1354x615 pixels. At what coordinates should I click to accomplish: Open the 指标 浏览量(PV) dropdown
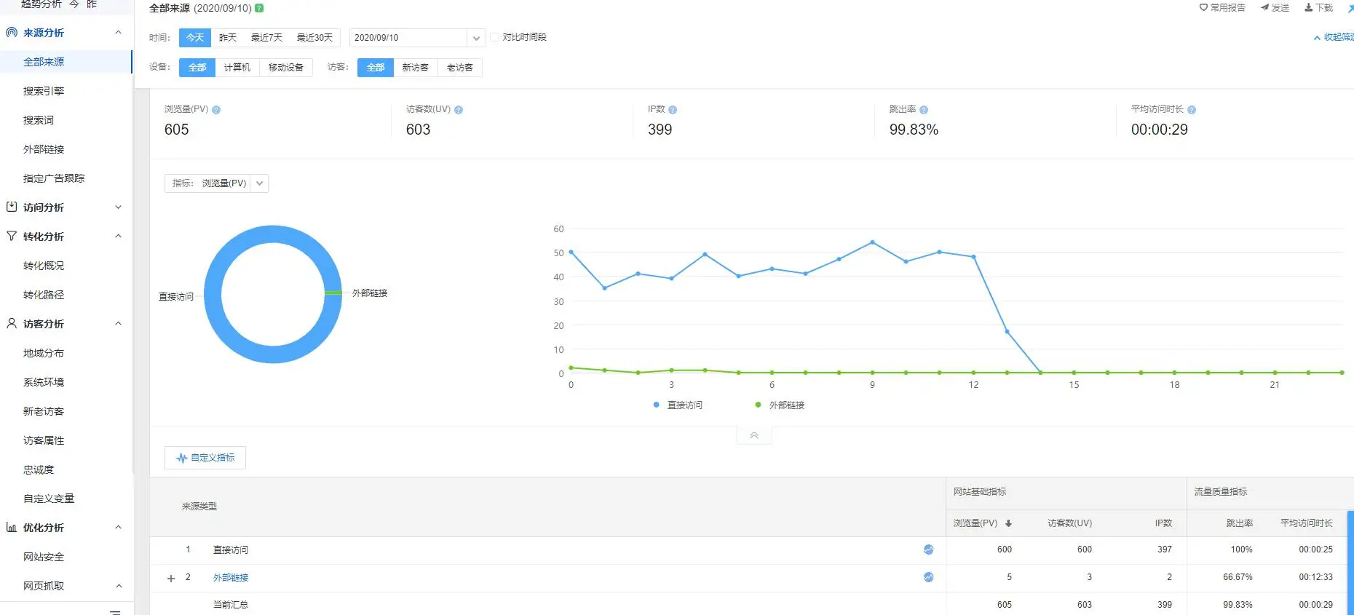click(x=216, y=183)
